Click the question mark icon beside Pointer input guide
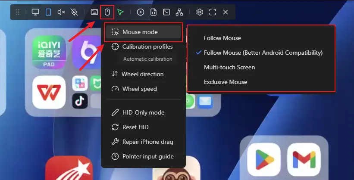354x180 pixels. (115, 157)
